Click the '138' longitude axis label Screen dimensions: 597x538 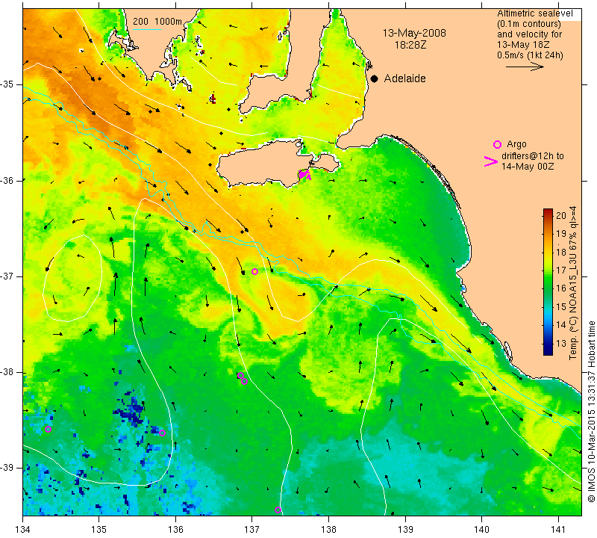(x=328, y=529)
